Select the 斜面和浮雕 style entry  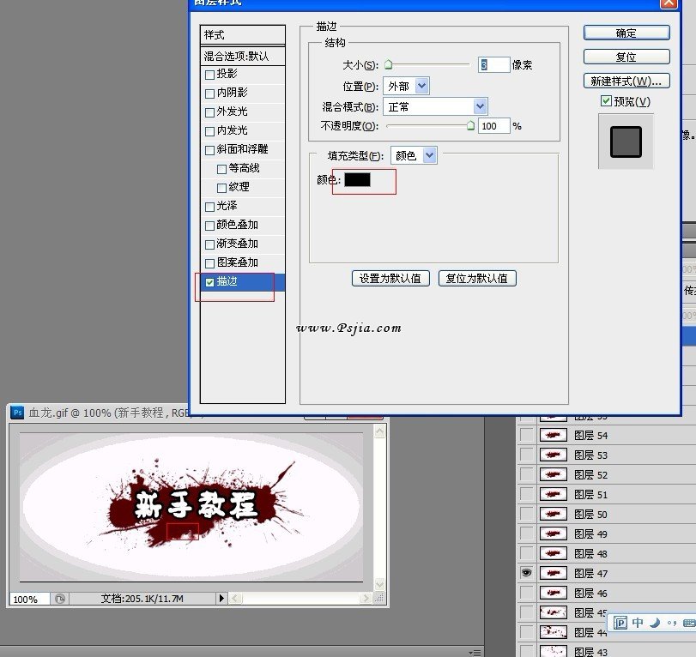(242, 149)
